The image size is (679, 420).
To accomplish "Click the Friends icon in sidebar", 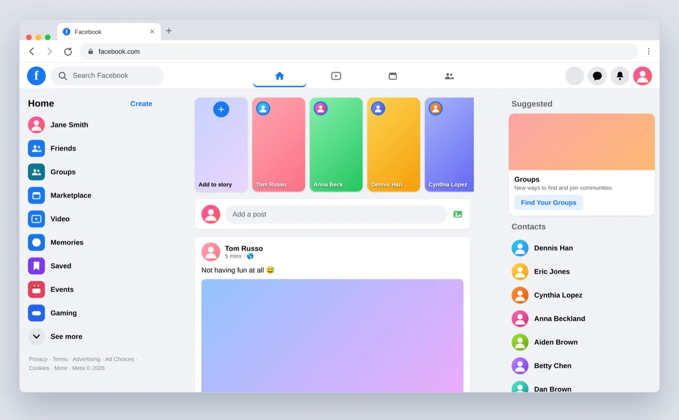I will pyautogui.click(x=36, y=148).
